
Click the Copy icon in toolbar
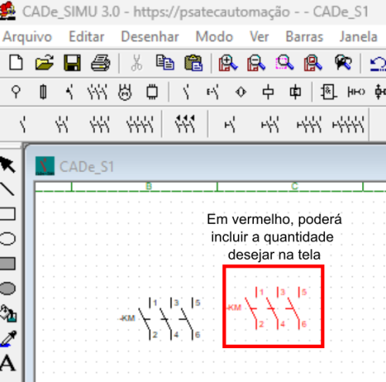[x=165, y=63]
